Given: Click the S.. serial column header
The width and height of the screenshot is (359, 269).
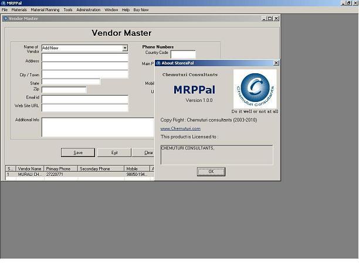Looking at the screenshot, I should [x=11, y=169].
